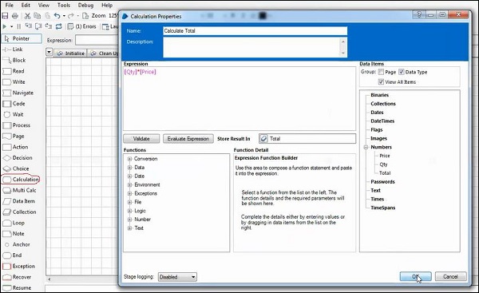Image resolution: width=479 pixels, height=293 pixels.
Task: Click the Name input field
Action: (255, 31)
